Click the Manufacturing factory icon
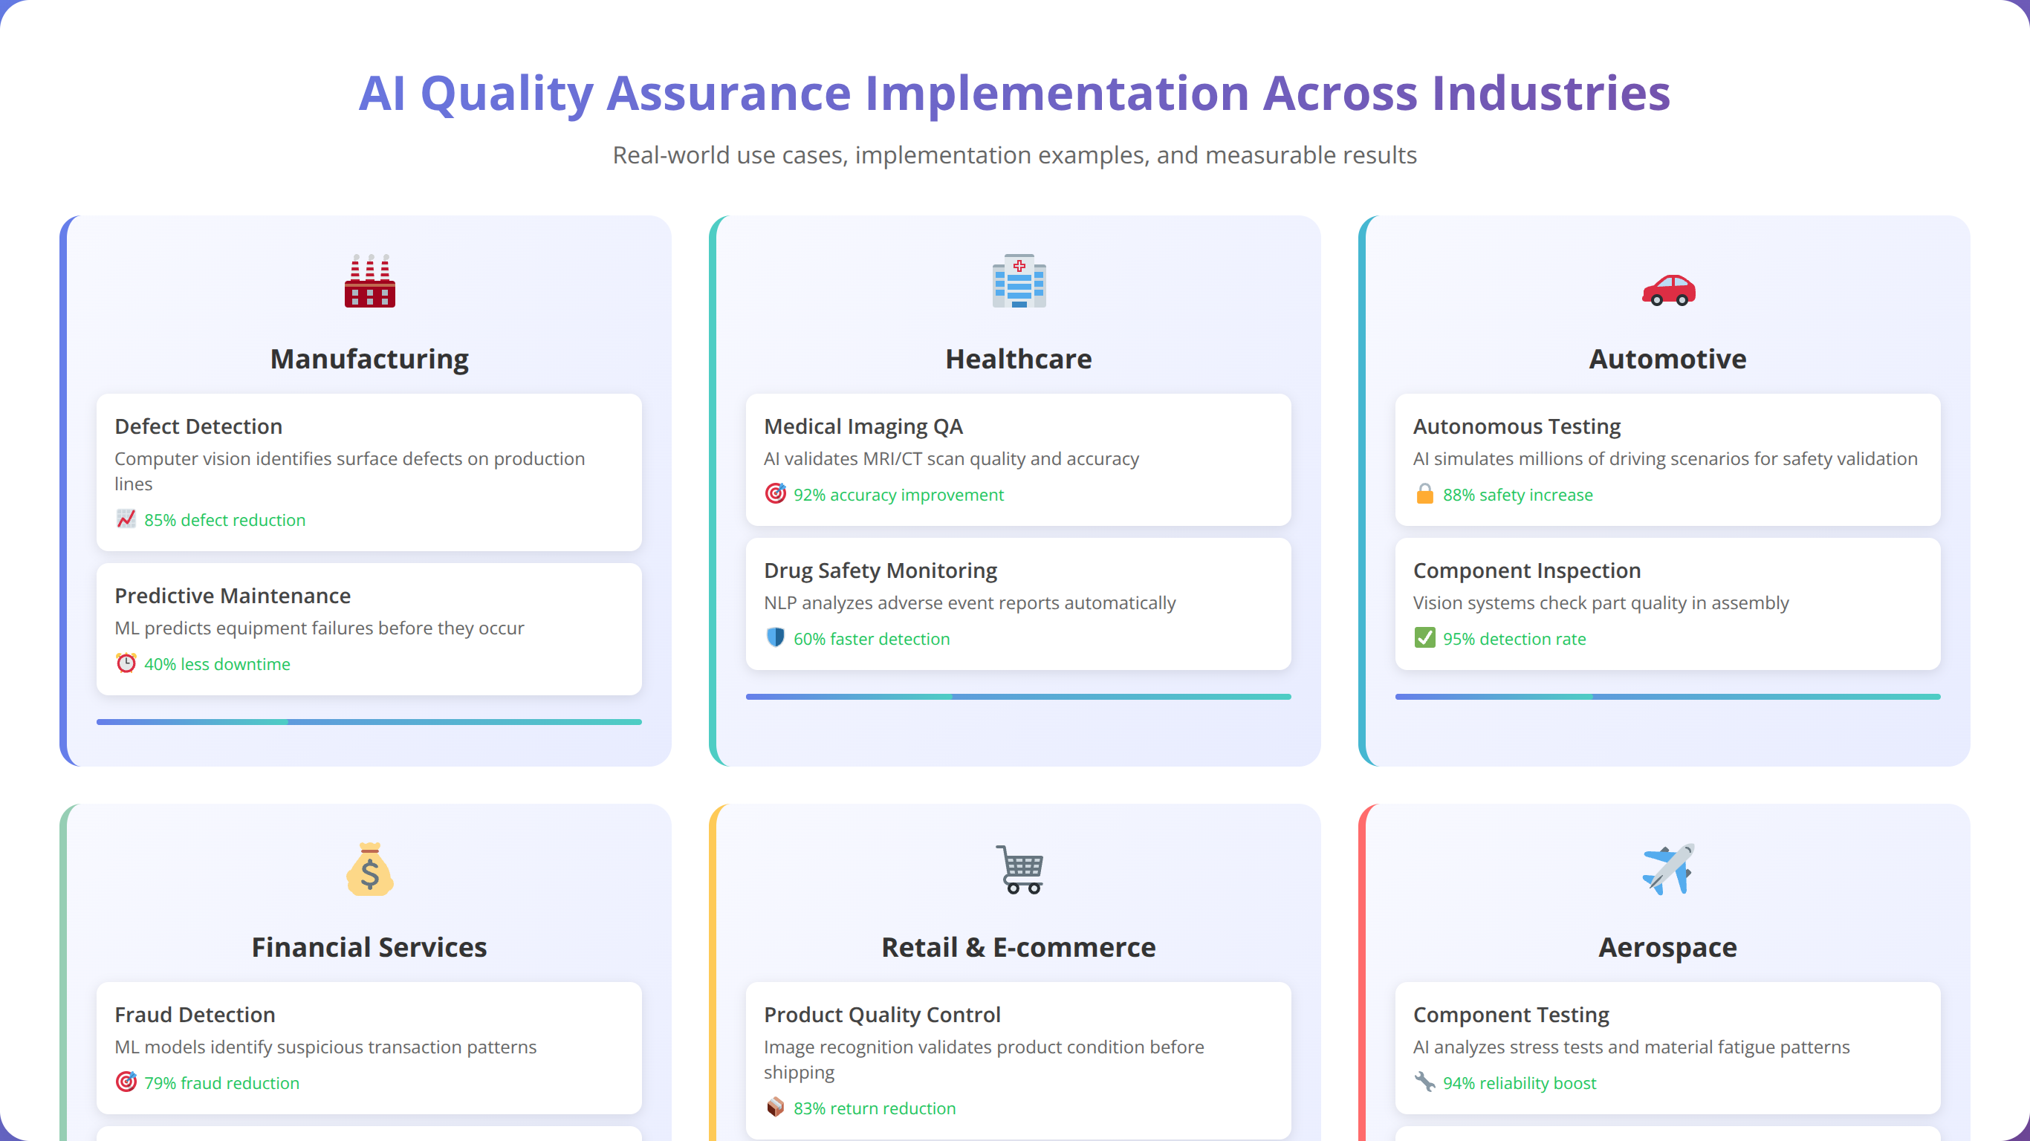Viewport: 2030px width, 1141px height. point(369,282)
